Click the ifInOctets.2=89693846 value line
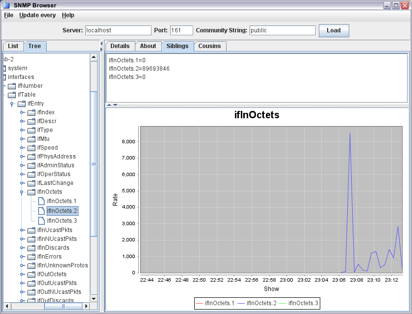Viewport: 412px width, 314px height. pos(139,69)
